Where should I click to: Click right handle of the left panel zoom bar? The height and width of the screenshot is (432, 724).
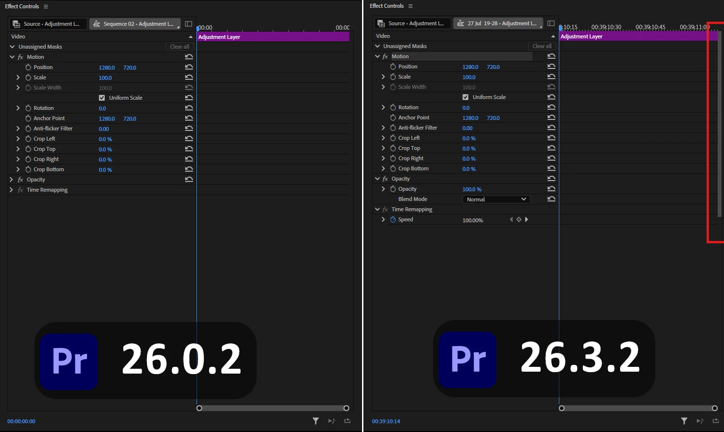coord(346,408)
